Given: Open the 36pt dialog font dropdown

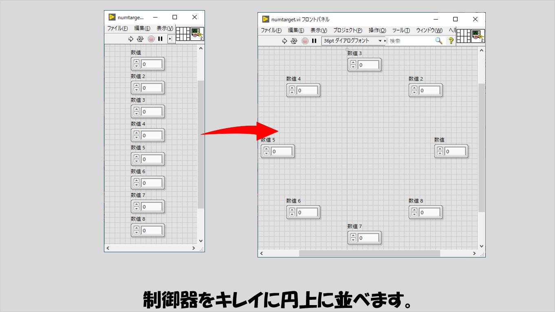Looking at the screenshot, I should 353,41.
